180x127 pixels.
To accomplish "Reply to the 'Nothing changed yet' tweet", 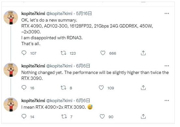I will point(24,88).
